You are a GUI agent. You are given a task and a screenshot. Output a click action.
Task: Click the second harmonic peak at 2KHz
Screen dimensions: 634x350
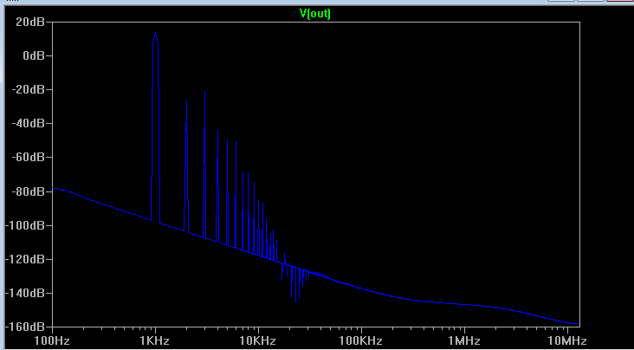tap(186, 102)
